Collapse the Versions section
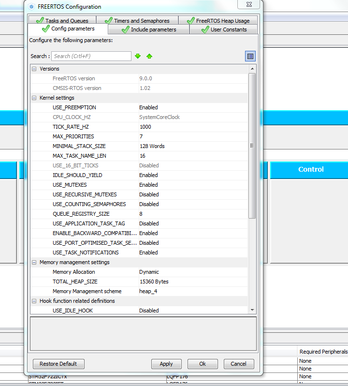The width and height of the screenshot is (348, 386). point(34,69)
